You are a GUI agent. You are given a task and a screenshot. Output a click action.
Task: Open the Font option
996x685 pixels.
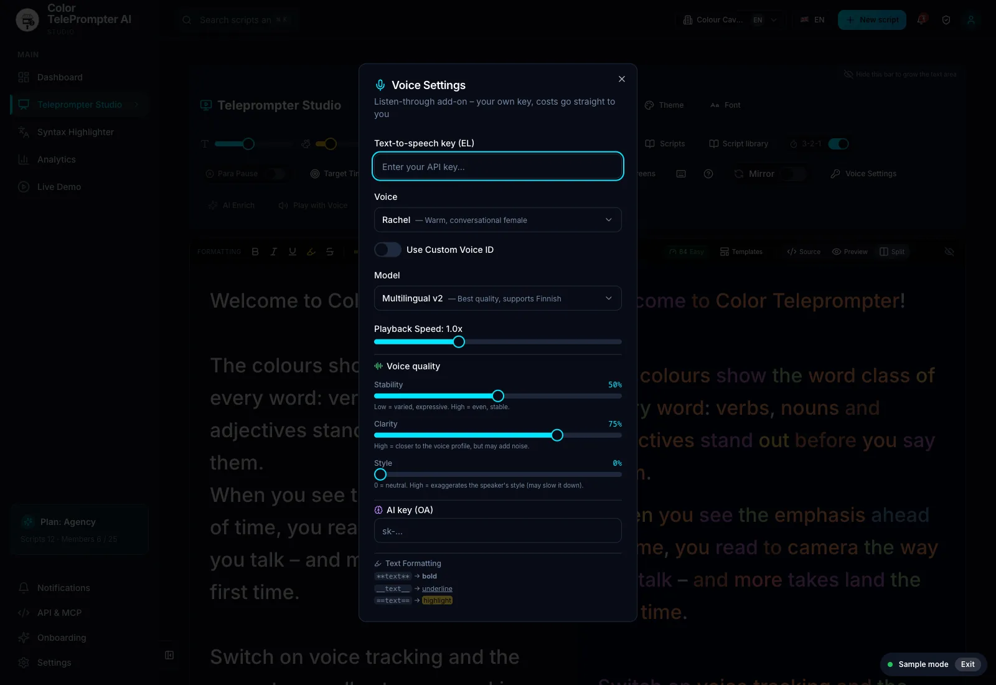(725, 105)
